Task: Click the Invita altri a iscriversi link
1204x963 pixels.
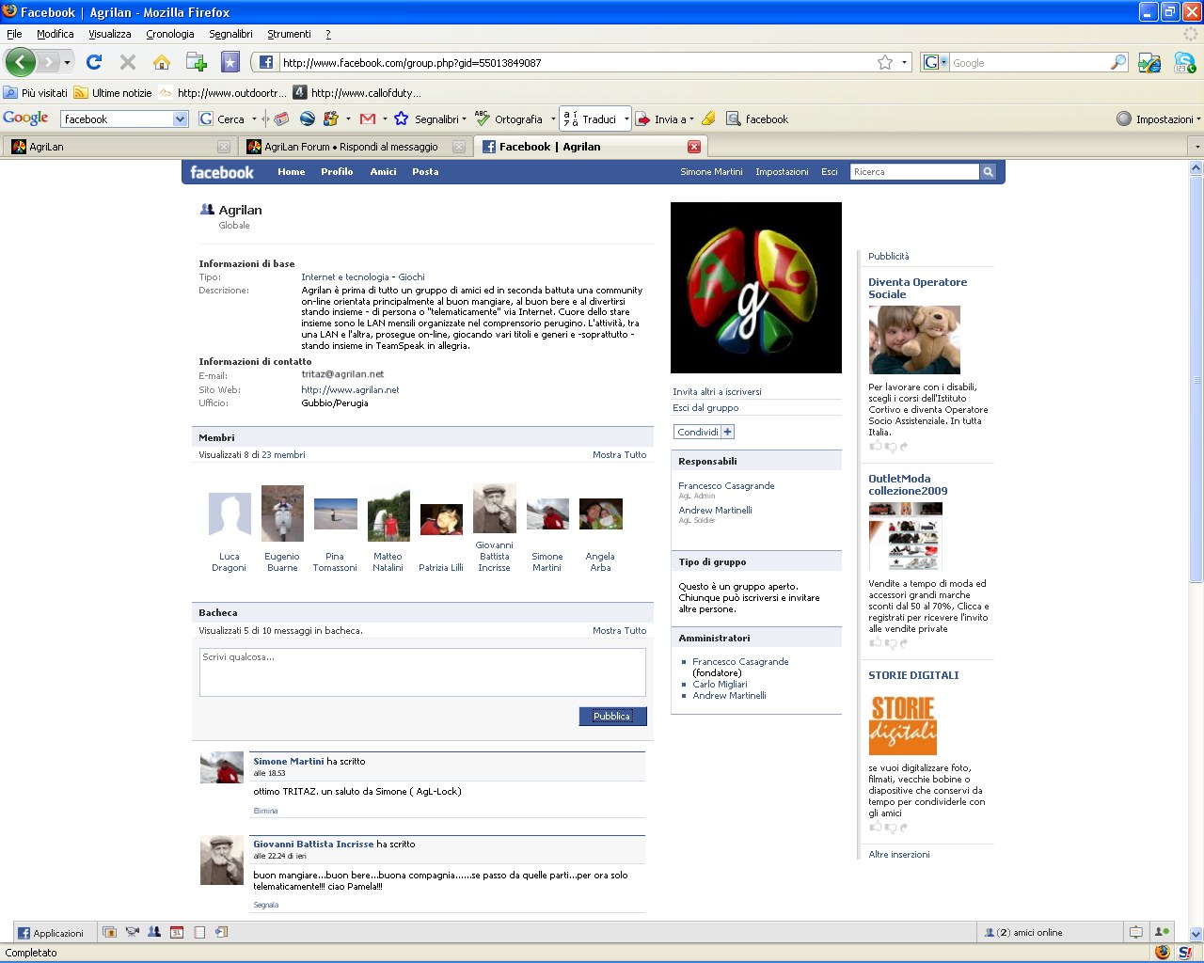Action: (717, 392)
